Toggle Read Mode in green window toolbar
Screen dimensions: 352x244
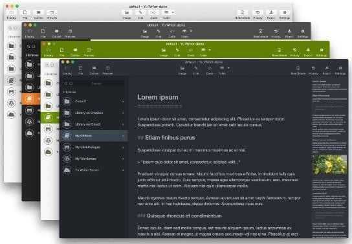(x=280, y=50)
